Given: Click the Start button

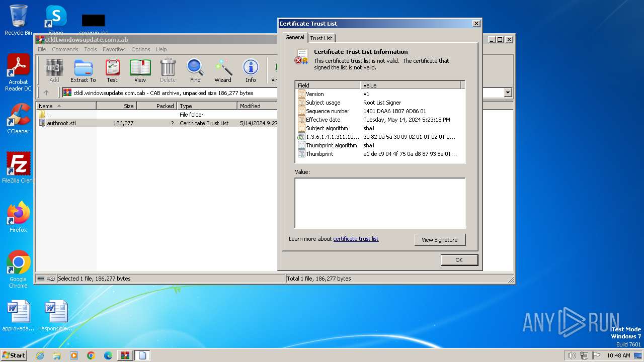Looking at the screenshot, I should pyautogui.click(x=14, y=355).
